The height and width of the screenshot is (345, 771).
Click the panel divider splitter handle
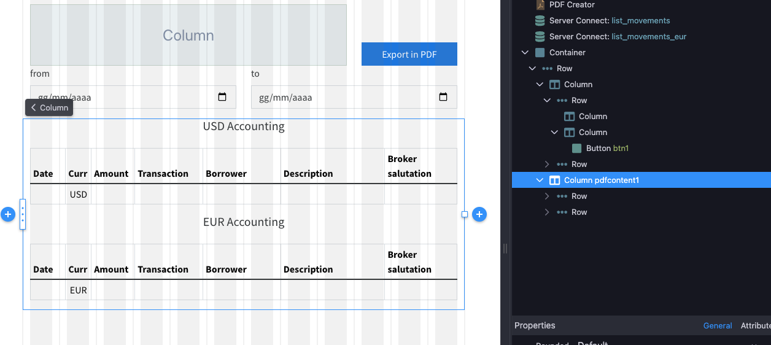click(505, 248)
